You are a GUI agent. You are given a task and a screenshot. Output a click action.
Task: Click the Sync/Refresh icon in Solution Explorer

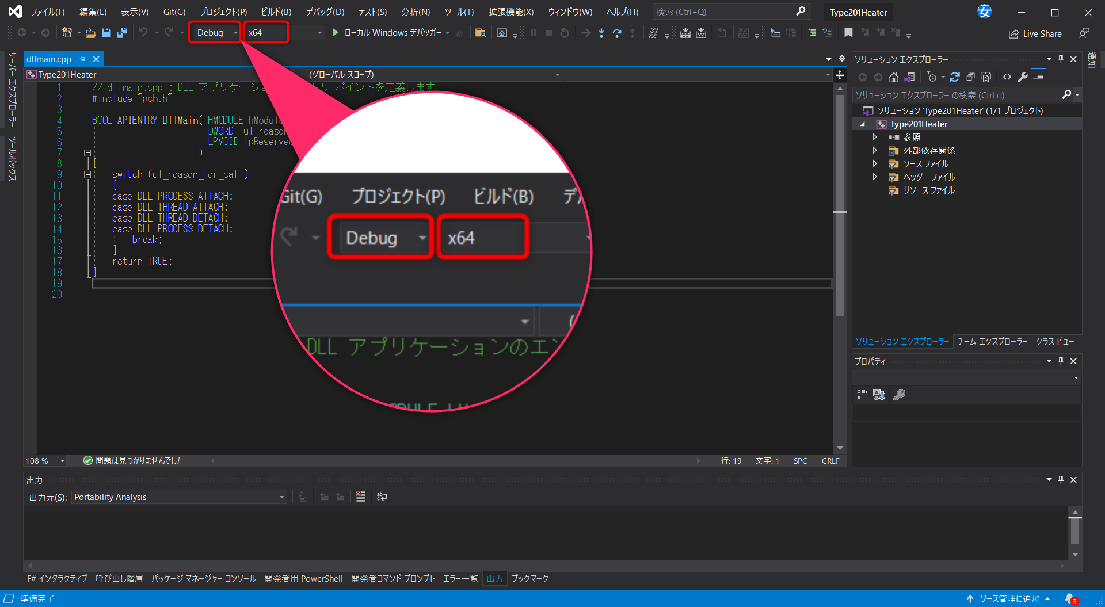click(x=955, y=77)
